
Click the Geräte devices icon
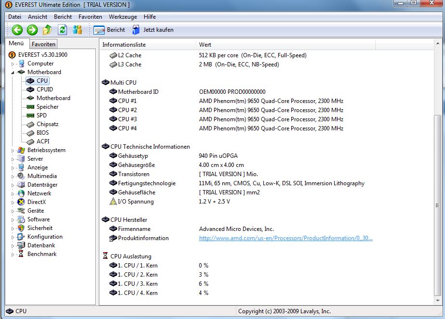(21, 211)
